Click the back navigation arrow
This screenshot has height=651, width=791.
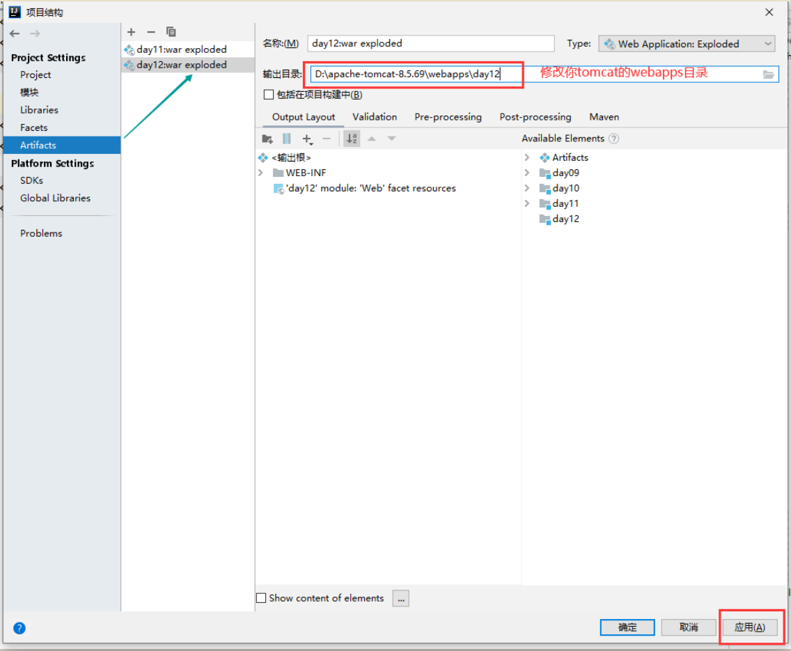pos(15,34)
